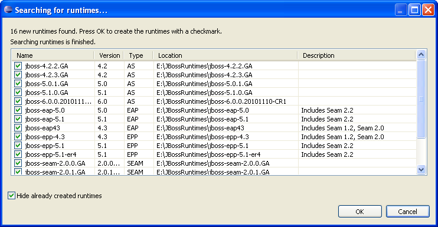Select the jboss-5.1.0.GA row name
Image resolution: width=438 pixels, height=227 pixels.
click(x=47, y=93)
